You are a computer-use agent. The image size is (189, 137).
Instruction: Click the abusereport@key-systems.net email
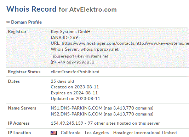pos(80,56)
